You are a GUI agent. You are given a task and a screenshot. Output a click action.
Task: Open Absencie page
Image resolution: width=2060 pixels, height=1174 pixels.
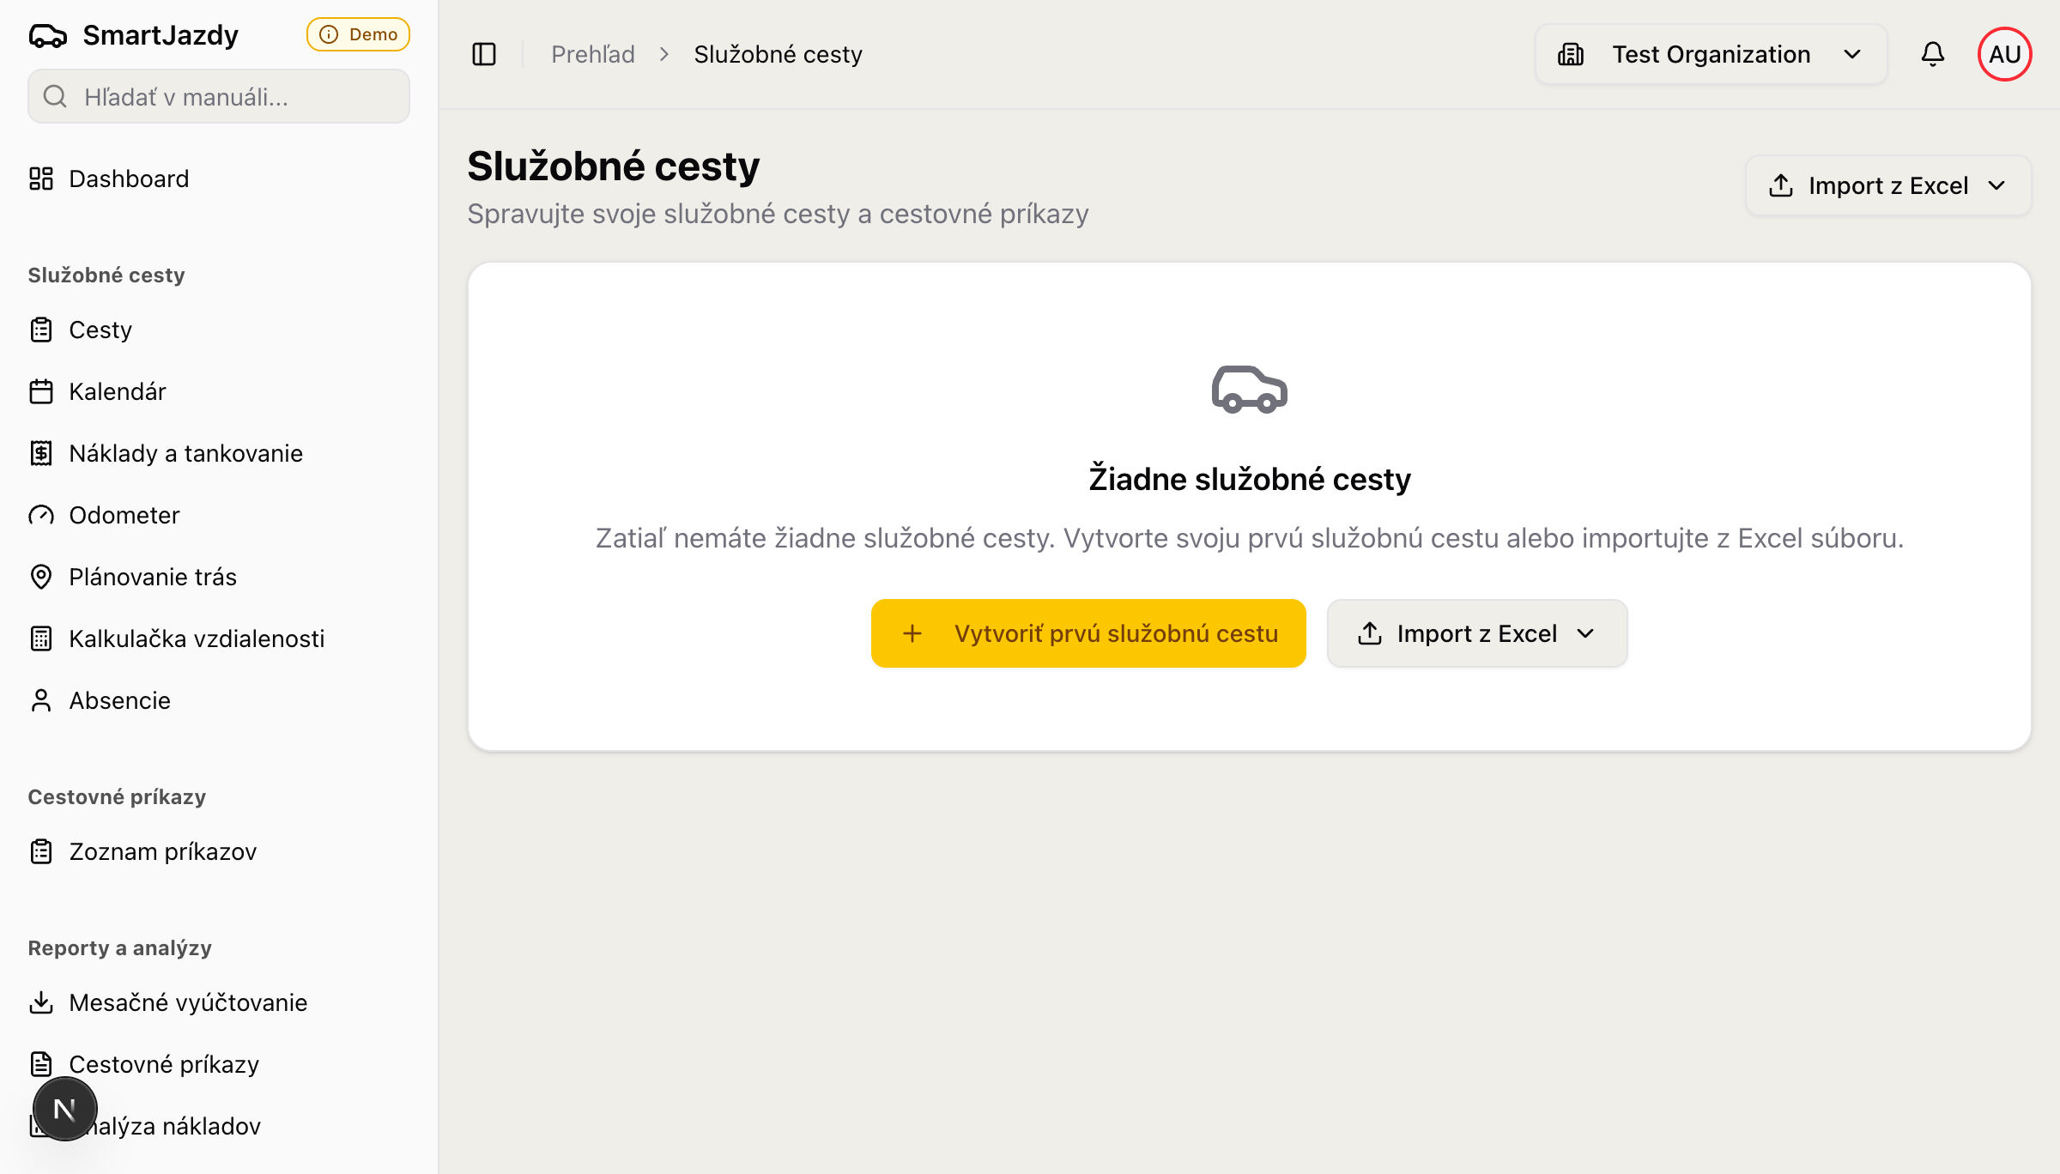[x=119, y=700]
